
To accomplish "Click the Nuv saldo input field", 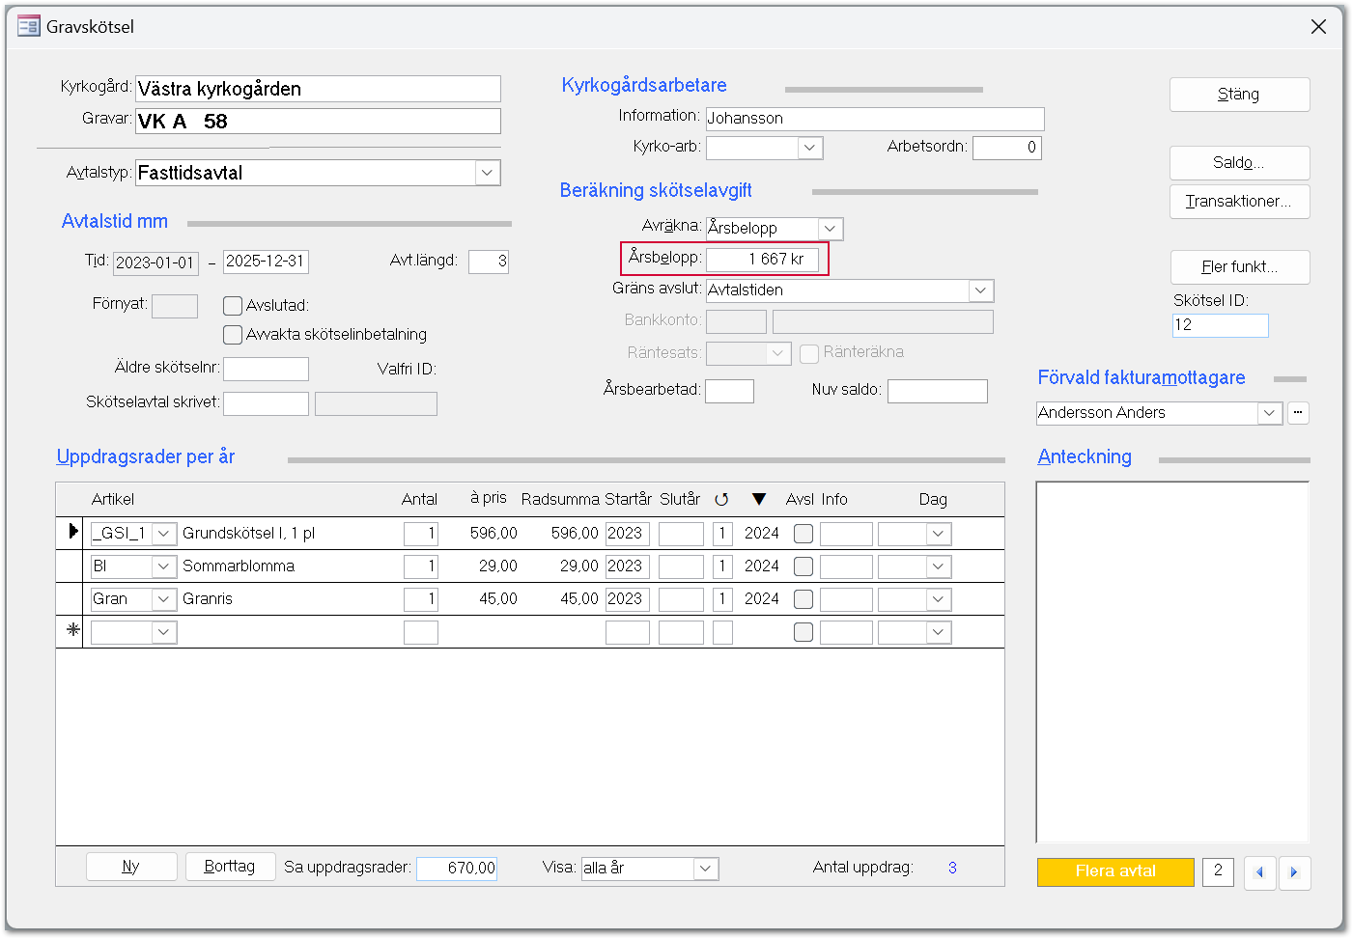I will click(938, 391).
